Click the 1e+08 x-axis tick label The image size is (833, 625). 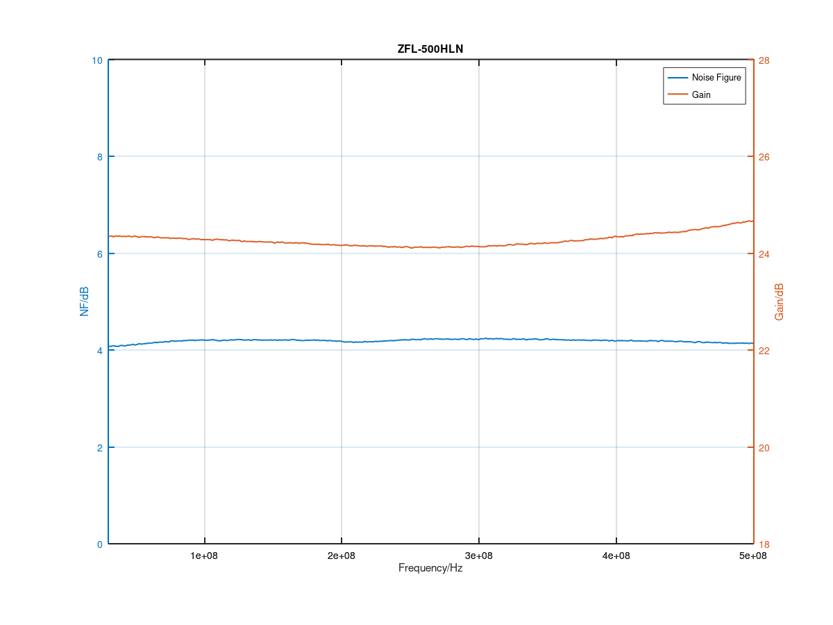(205, 556)
